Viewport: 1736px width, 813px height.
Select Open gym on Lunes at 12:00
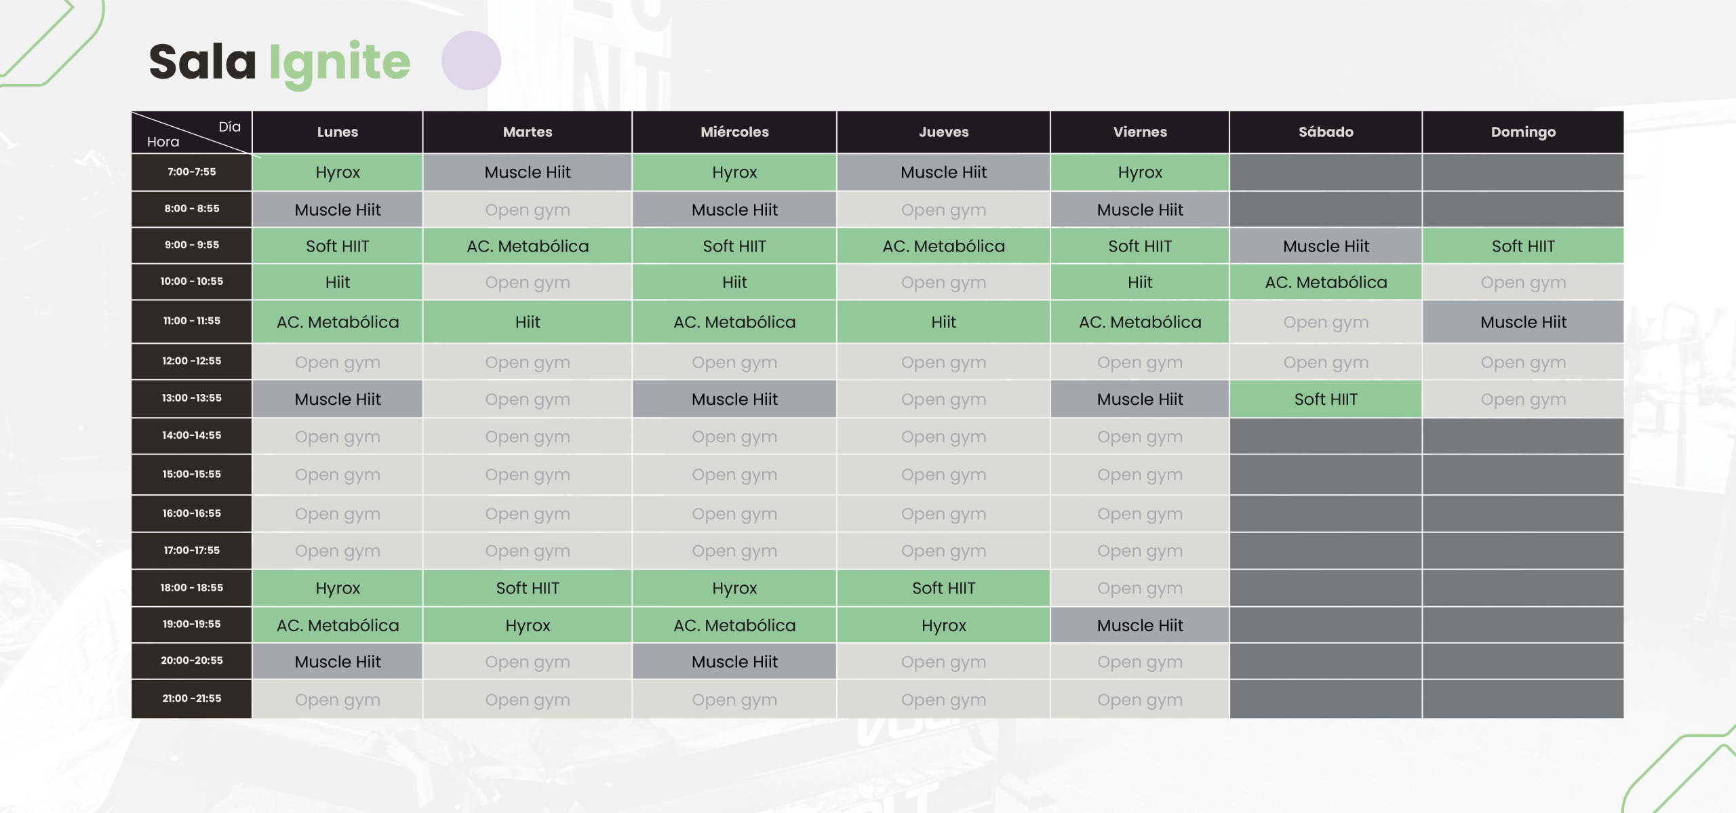337,362
